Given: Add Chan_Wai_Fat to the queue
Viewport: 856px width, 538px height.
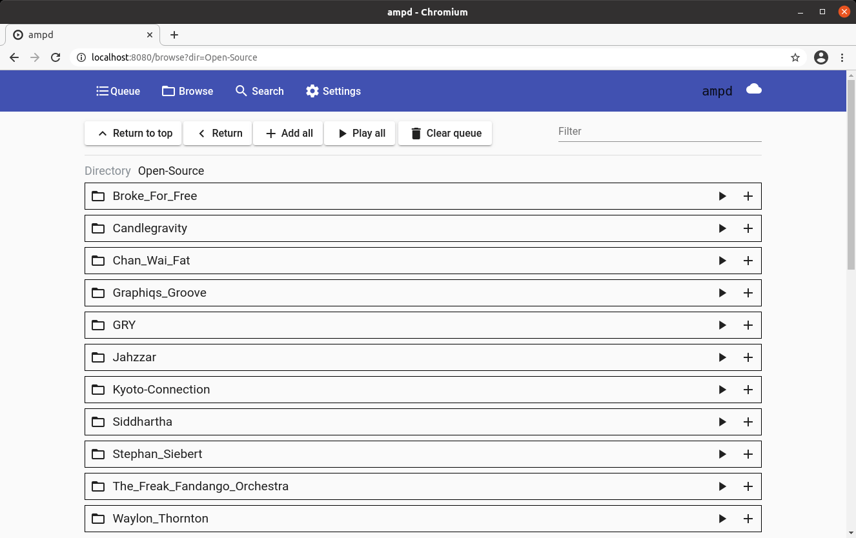Looking at the screenshot, I should [x=748, y=261].
